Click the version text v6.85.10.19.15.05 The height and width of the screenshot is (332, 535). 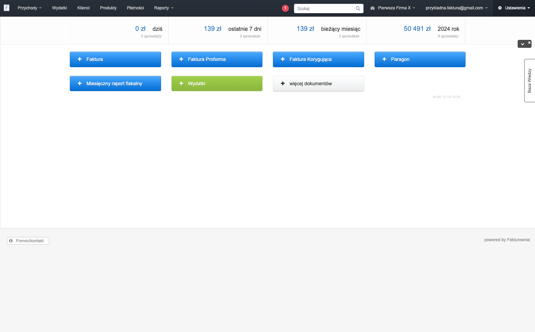(446, 97)
